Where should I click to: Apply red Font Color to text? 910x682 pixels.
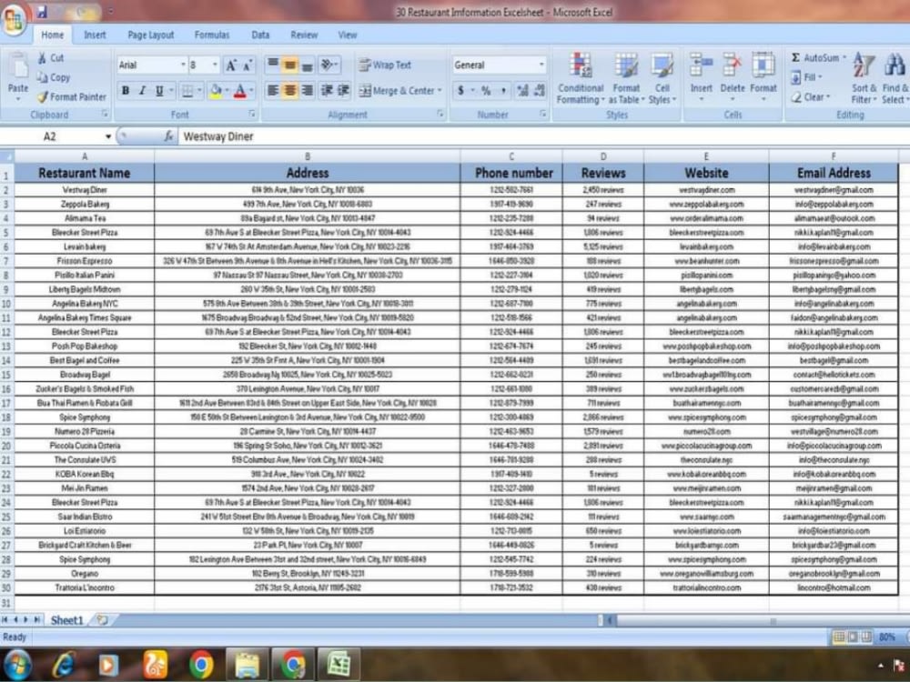[239, 90]
